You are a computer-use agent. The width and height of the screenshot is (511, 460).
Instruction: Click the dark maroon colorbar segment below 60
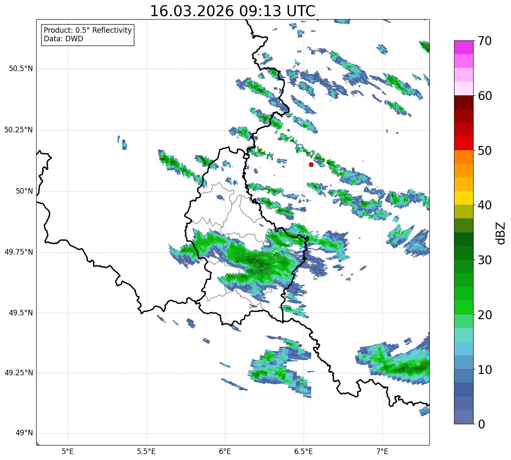tap(463, 102)
